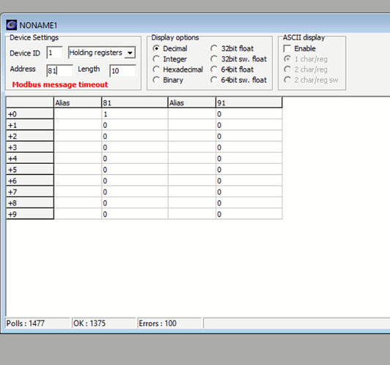Click the second Alias column header

tap(192, 102)
